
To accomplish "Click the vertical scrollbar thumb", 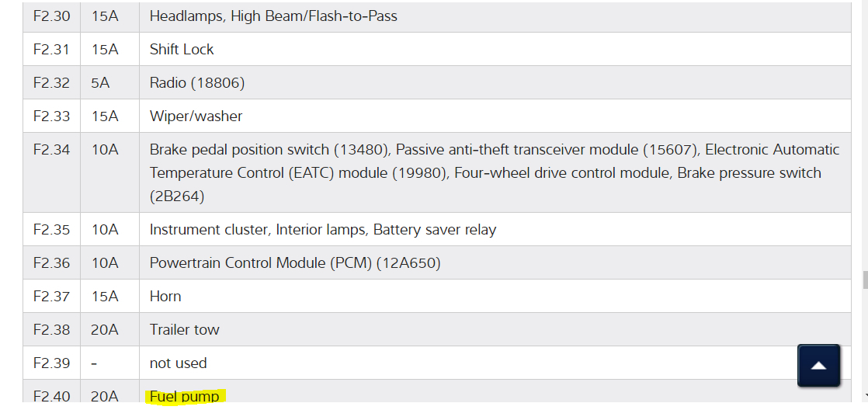I will coord(864,280).
